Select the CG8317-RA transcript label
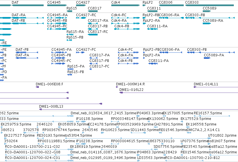 click(98, 21)
